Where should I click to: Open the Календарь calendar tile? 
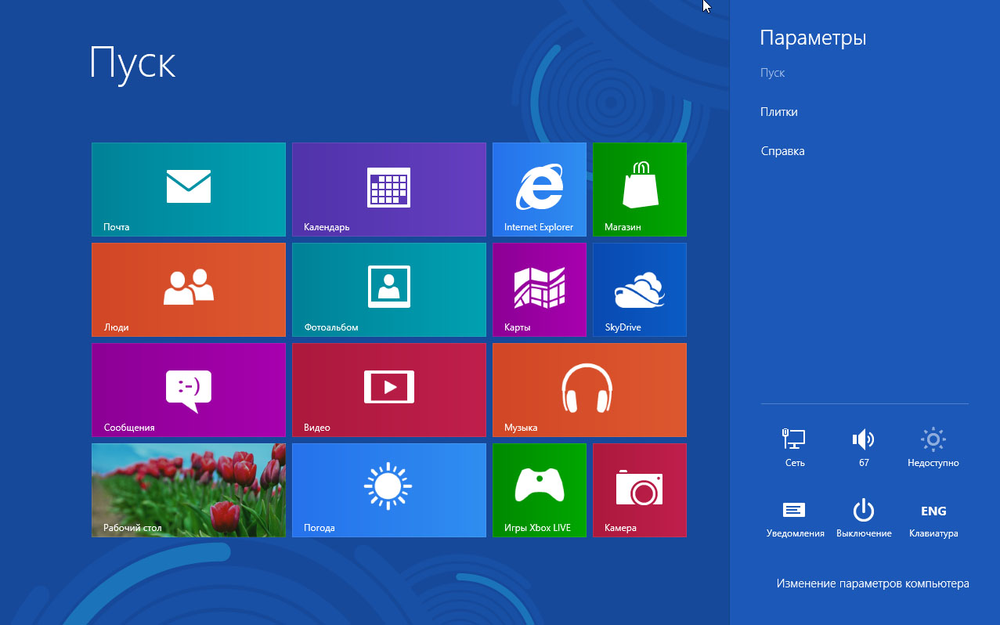tap(389, 190)
